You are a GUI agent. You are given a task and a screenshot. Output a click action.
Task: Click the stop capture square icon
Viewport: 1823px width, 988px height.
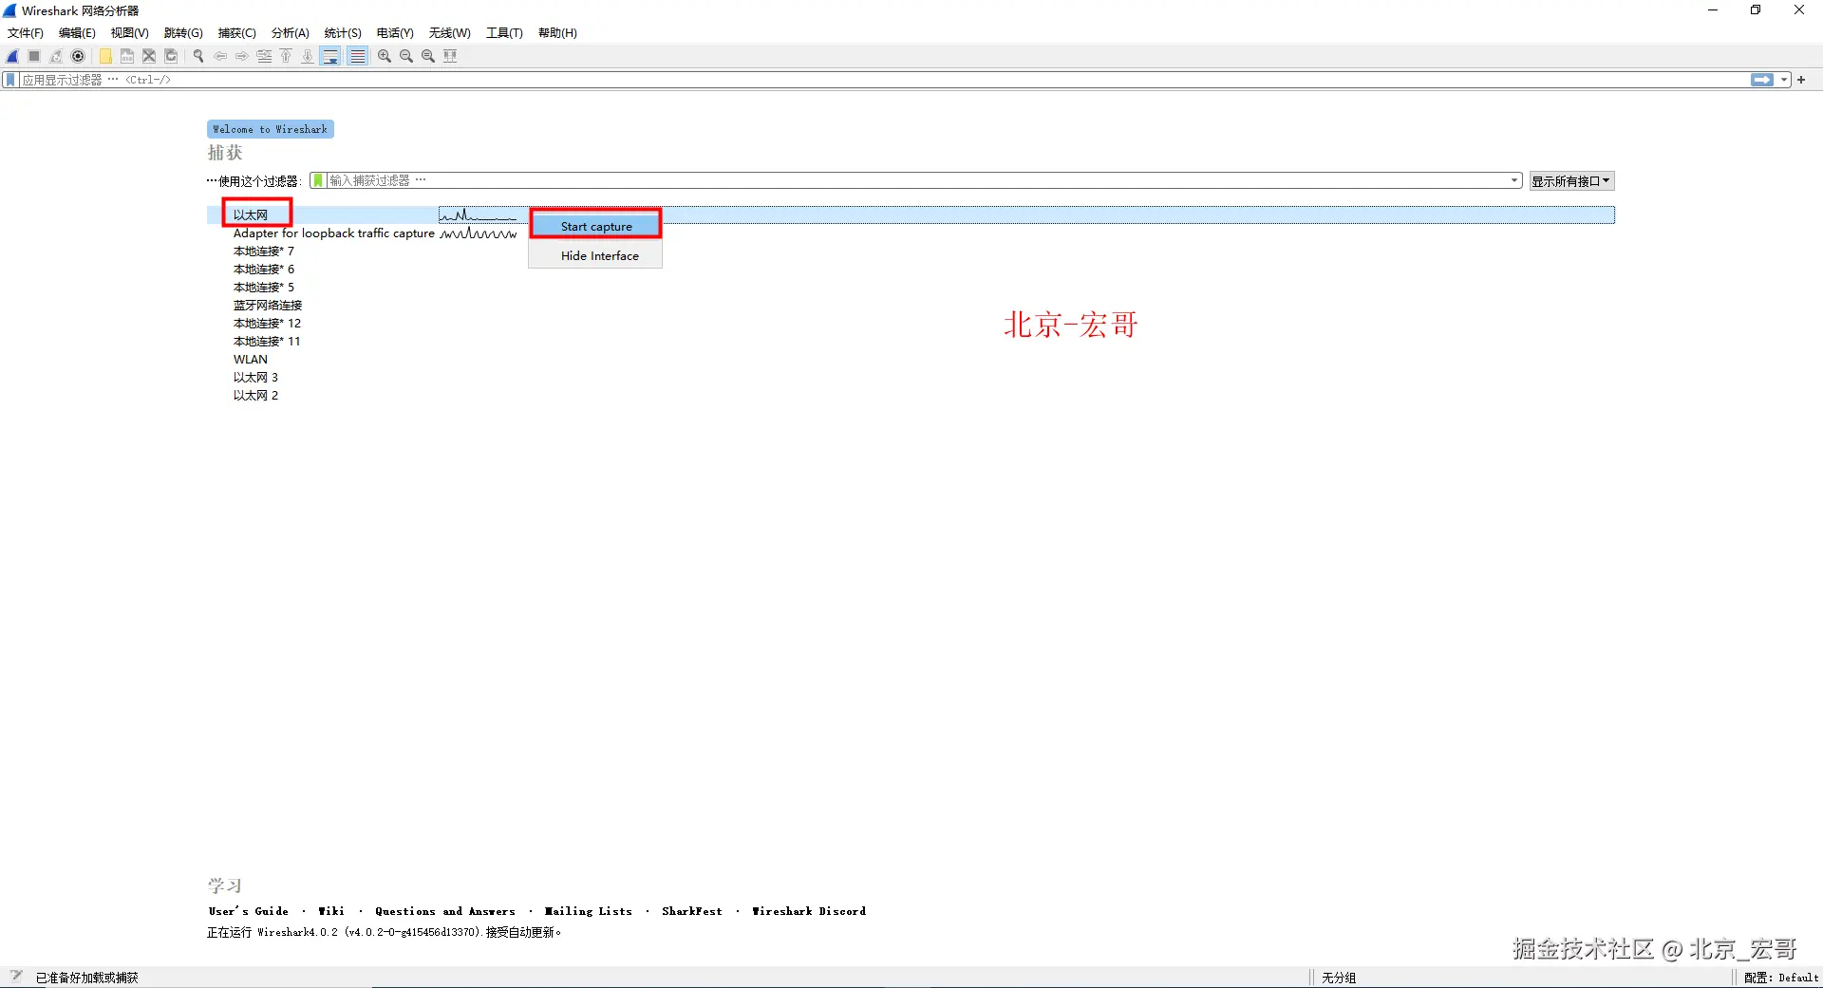coord(34,56)
